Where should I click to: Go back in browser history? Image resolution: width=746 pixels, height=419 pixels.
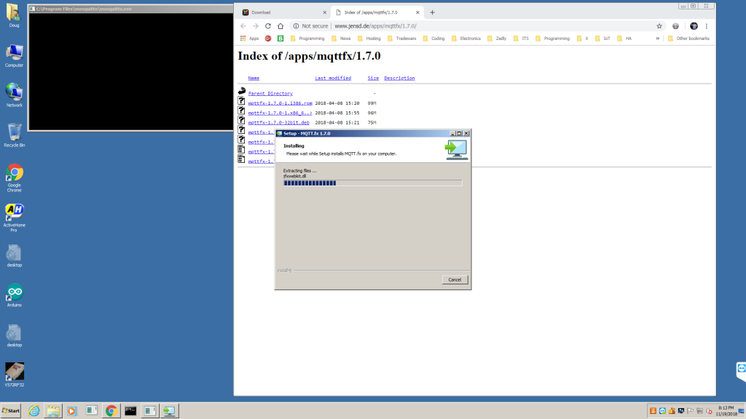[243, 26]
